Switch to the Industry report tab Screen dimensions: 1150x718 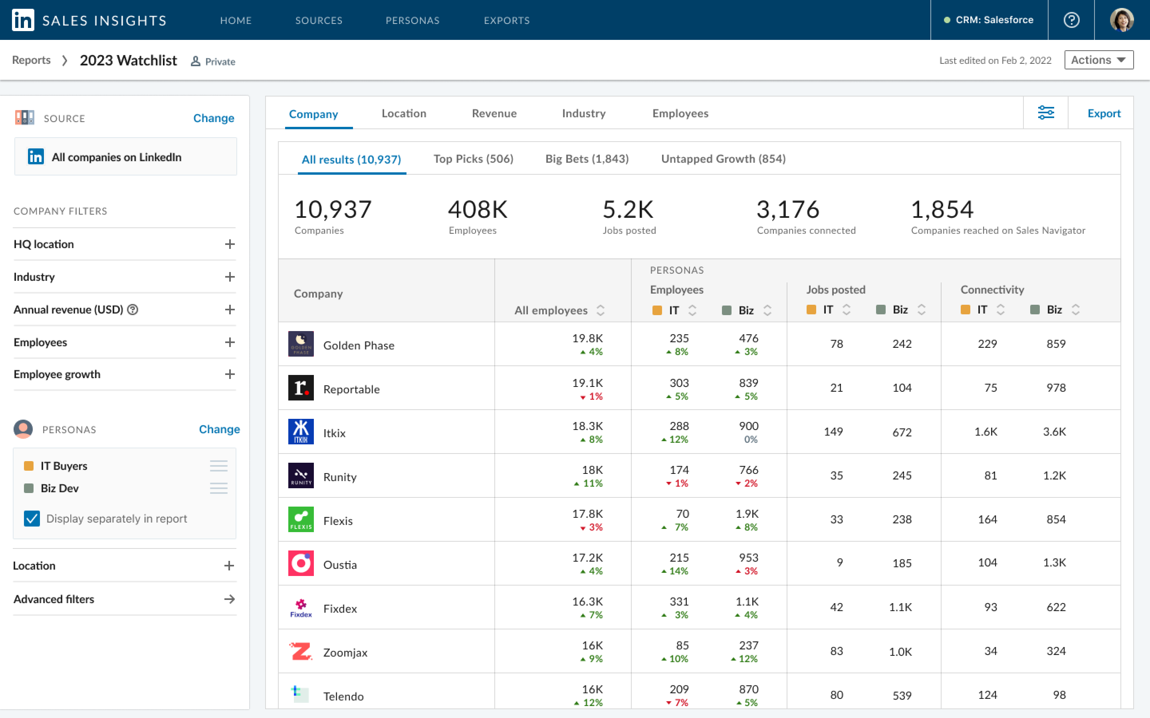click(583, 114)
